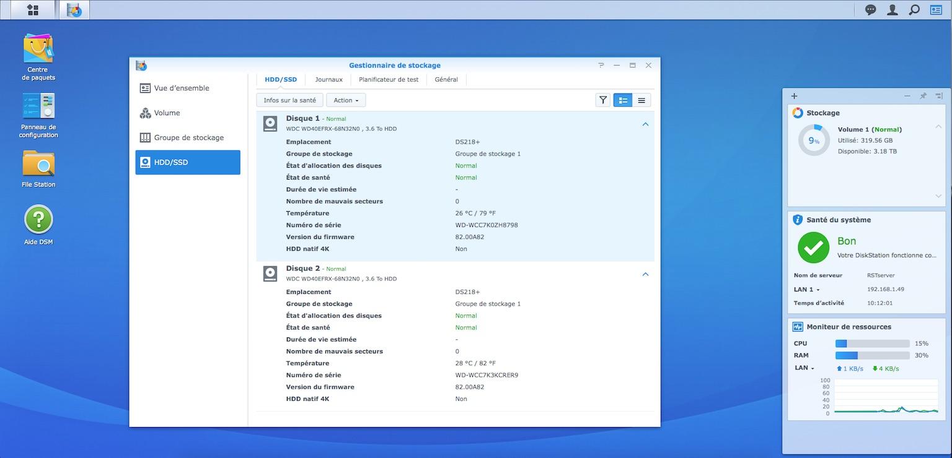This screenshot has height=458, width=952.
Task: Open the search magnifier in the taskbar
Action: tap(914, 10)
